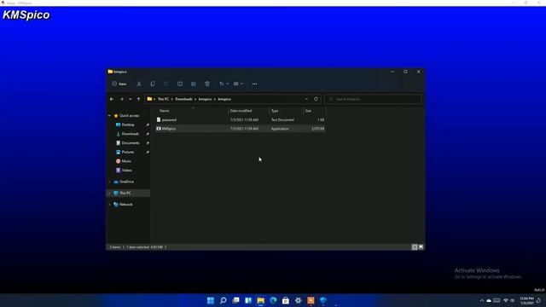Screen dimensions: 546x307
Task: Click the Search kmspico input field
Action: [373, 99]
